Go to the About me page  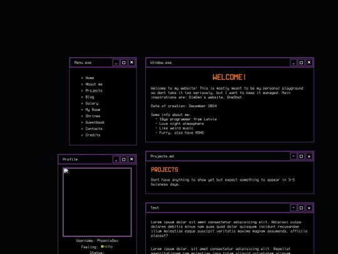pyautogui.click(x=94, y=84)
